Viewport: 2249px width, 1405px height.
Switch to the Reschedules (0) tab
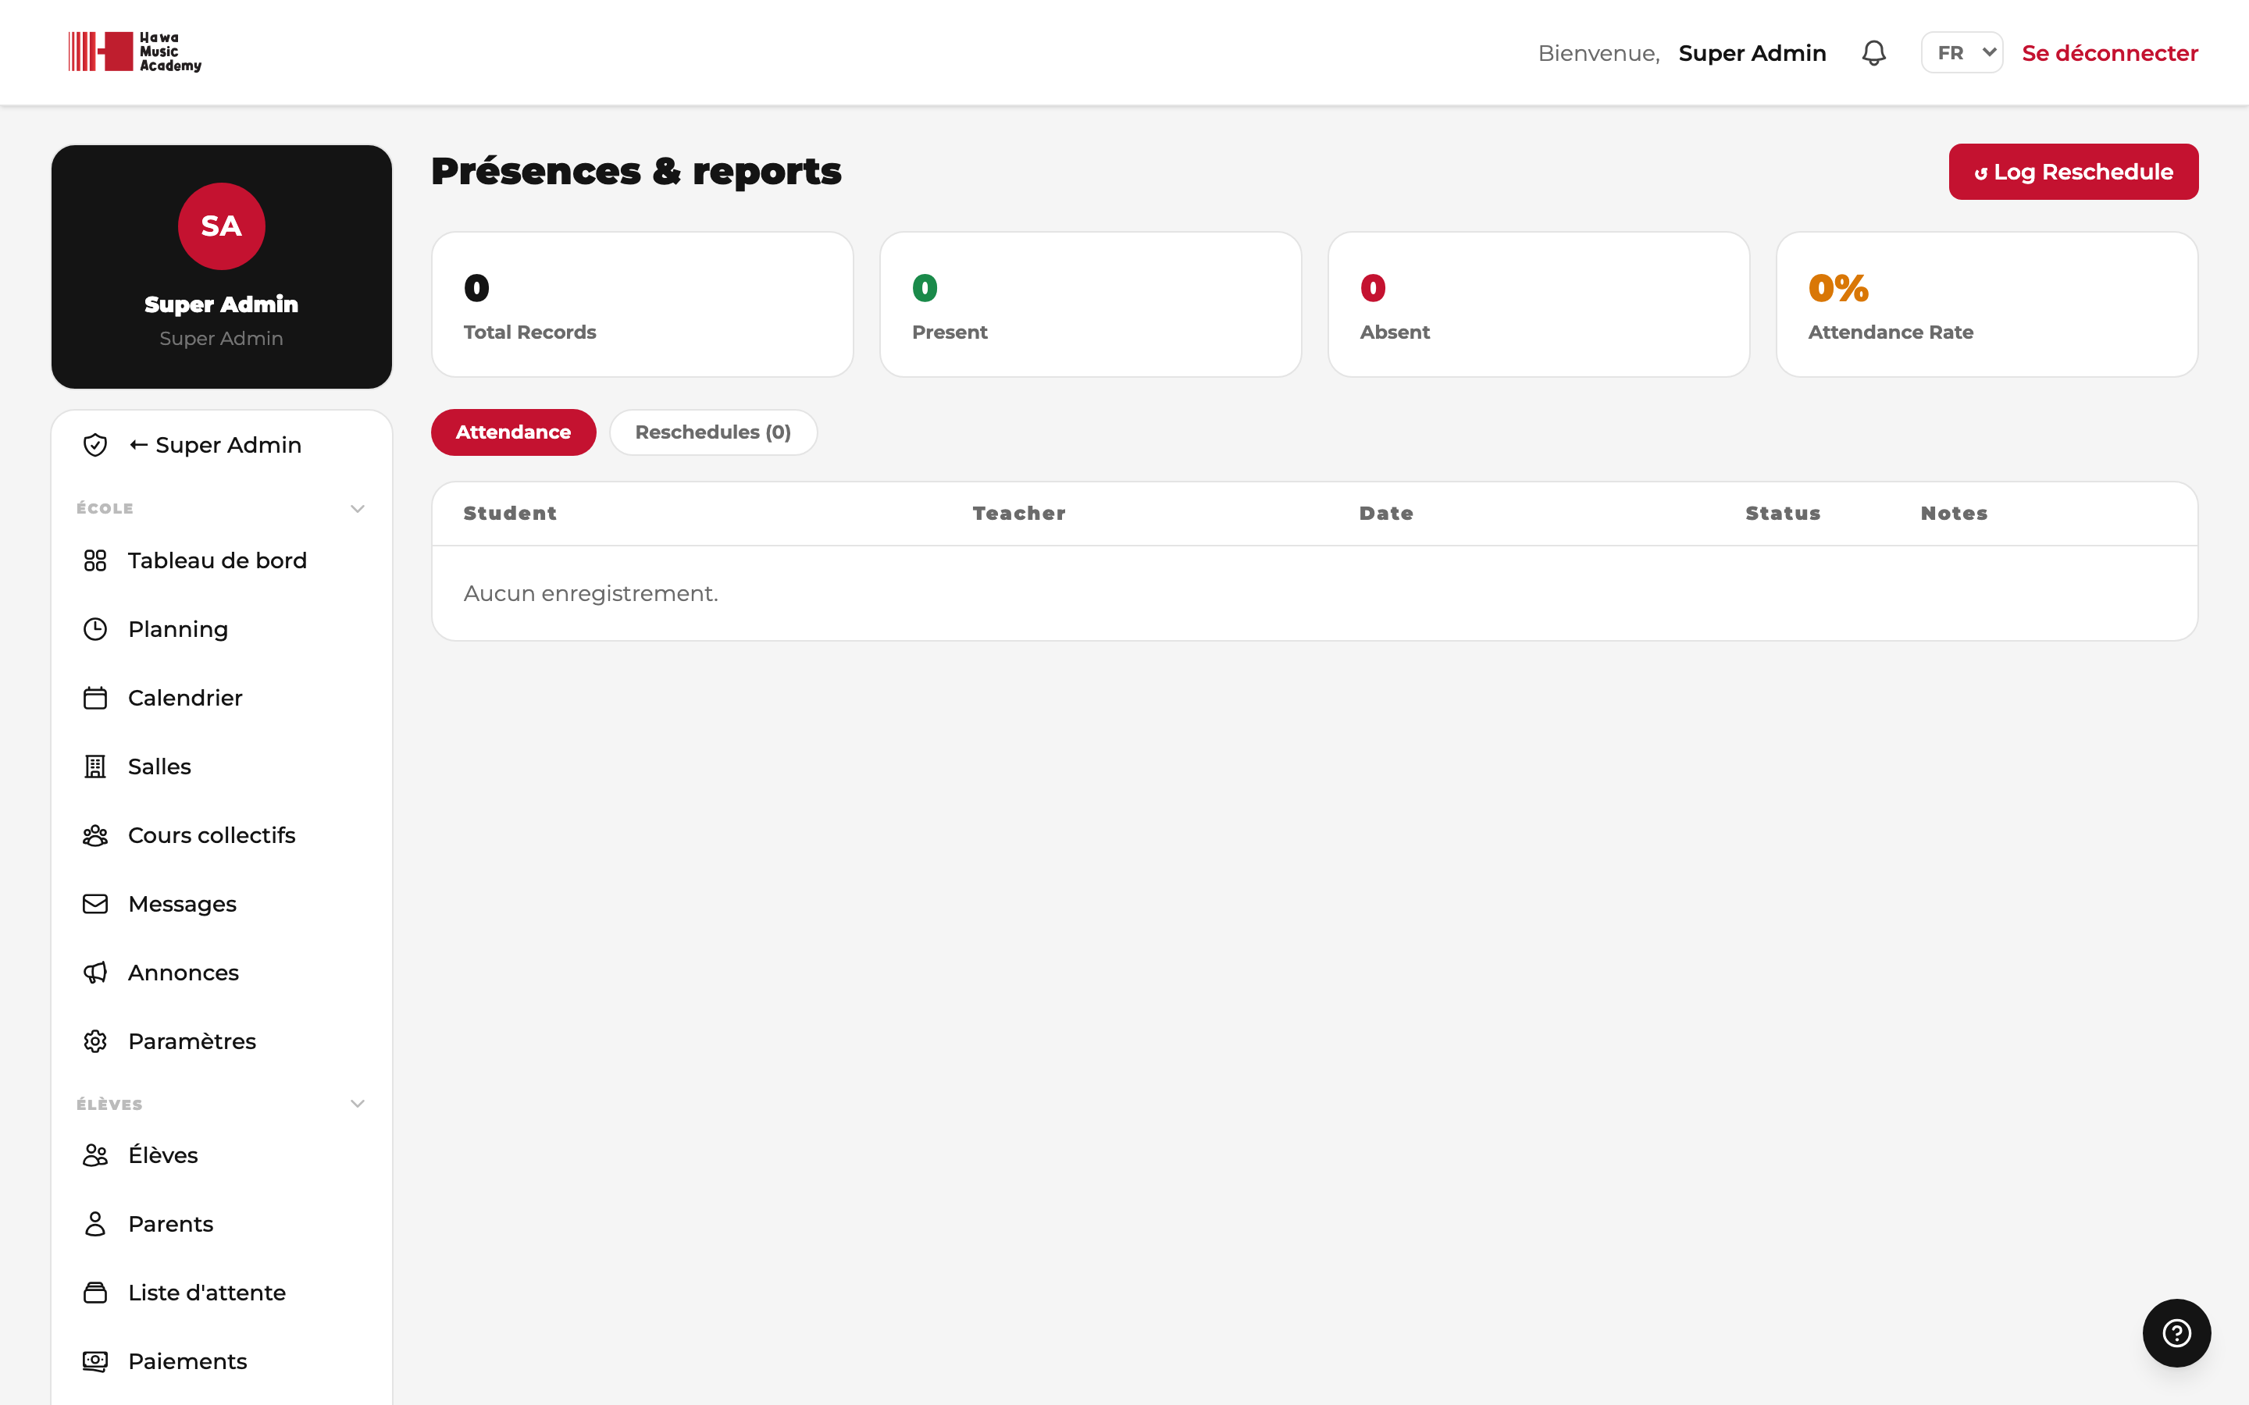tap(713, 432)
